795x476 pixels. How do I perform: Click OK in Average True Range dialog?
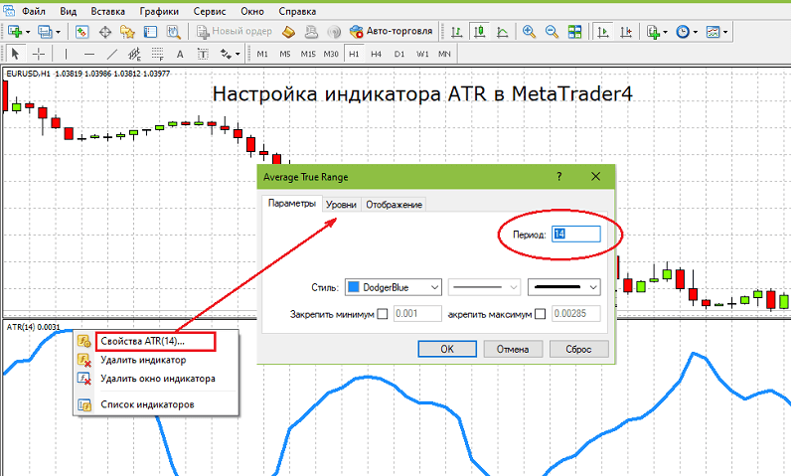click(x=447, y=349)
